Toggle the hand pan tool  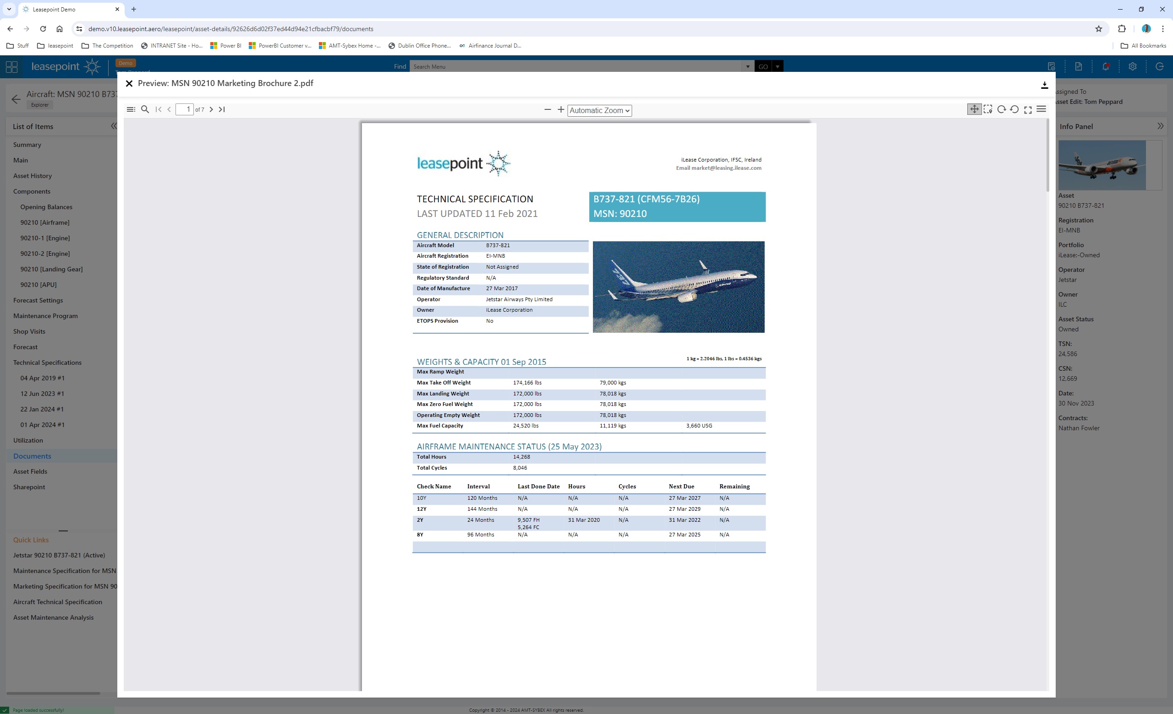(974, 109)
